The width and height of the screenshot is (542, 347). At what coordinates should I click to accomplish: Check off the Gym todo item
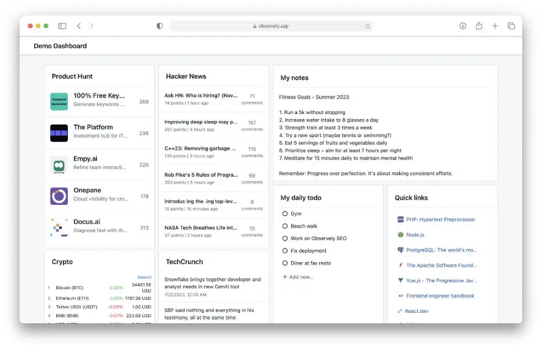pyautogui.click(x=285, y=214)
